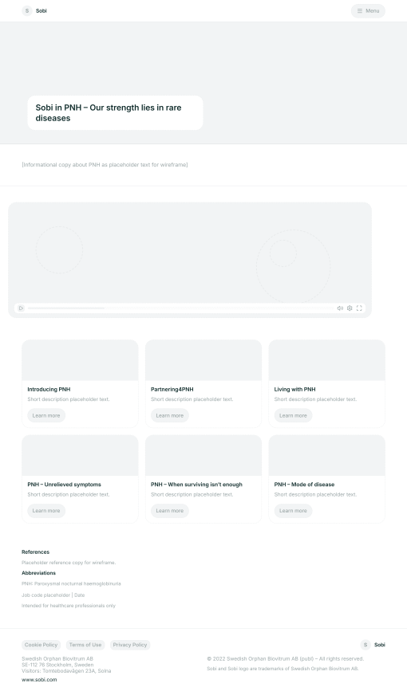Click 'Placeholder reference copy for wireframe.' text
Image resolution: width=407 pixels, height=695 pixels.
pos(69,563)
